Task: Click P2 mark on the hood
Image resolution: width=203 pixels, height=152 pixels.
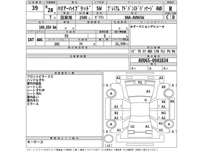Action: 140,82
